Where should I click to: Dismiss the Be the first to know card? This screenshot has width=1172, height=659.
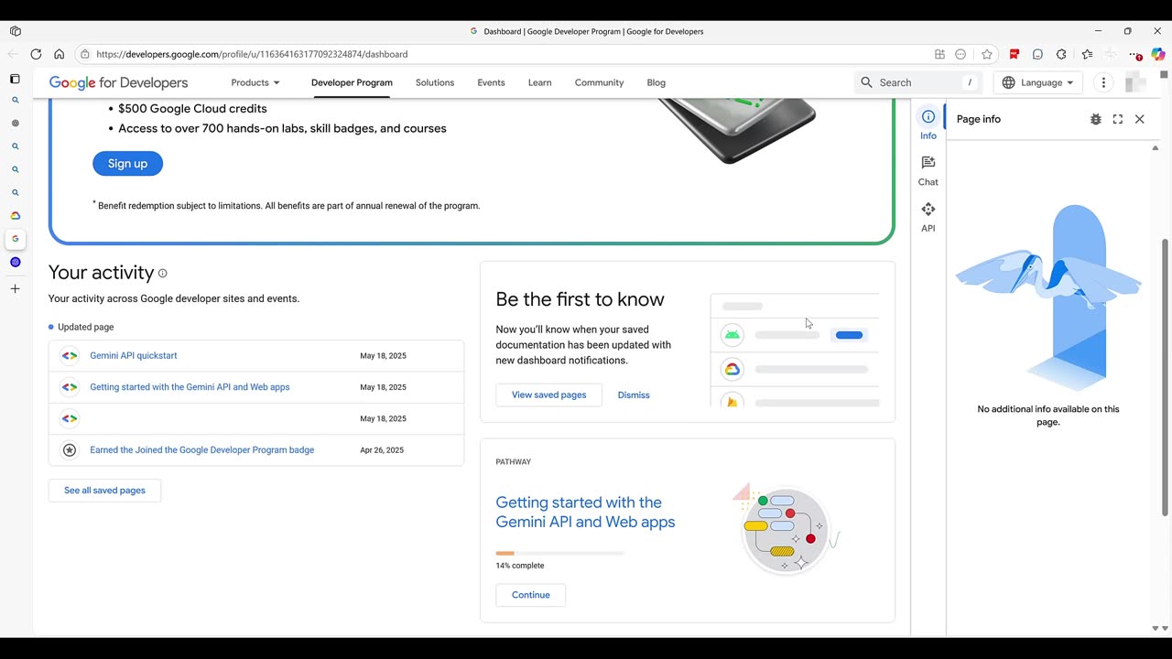tap(634, 395)
